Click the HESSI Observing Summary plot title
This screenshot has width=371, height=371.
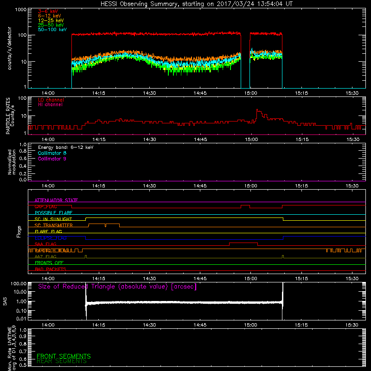pyautogui.click(x=197, y=4)
